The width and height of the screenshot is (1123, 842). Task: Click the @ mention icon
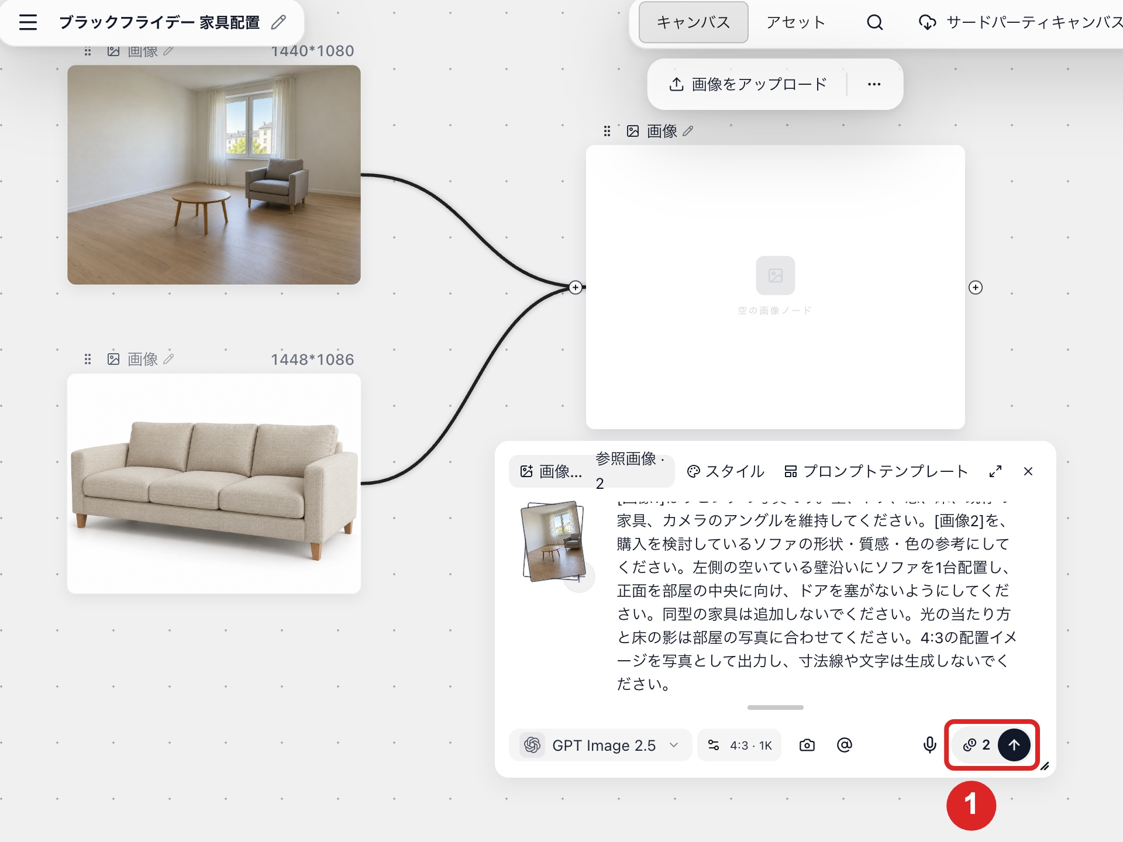point(845,745)
